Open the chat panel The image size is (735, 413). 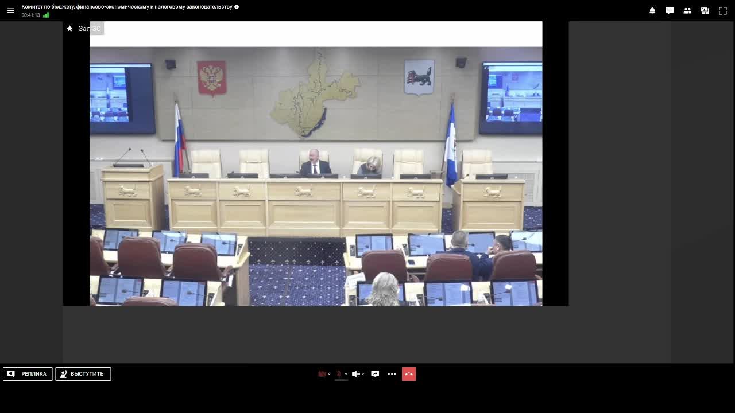[670, 10]
